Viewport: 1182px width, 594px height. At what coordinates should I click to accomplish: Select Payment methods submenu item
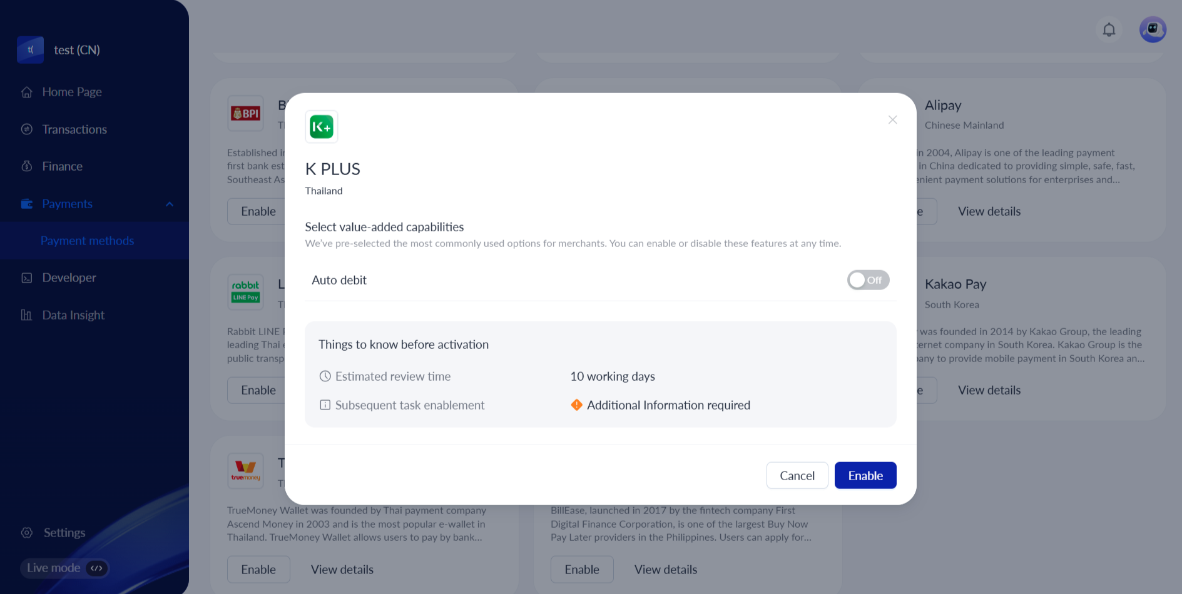(87, 241)
